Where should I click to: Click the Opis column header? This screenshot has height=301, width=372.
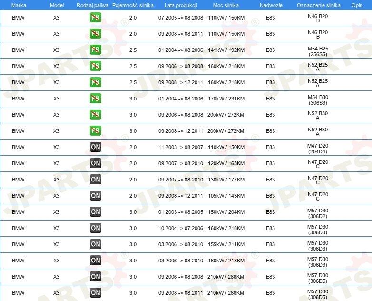tap(357, 5)
